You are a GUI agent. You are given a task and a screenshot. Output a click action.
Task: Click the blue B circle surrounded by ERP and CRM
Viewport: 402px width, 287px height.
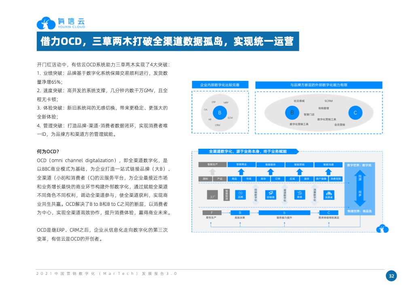pos(220,113)
